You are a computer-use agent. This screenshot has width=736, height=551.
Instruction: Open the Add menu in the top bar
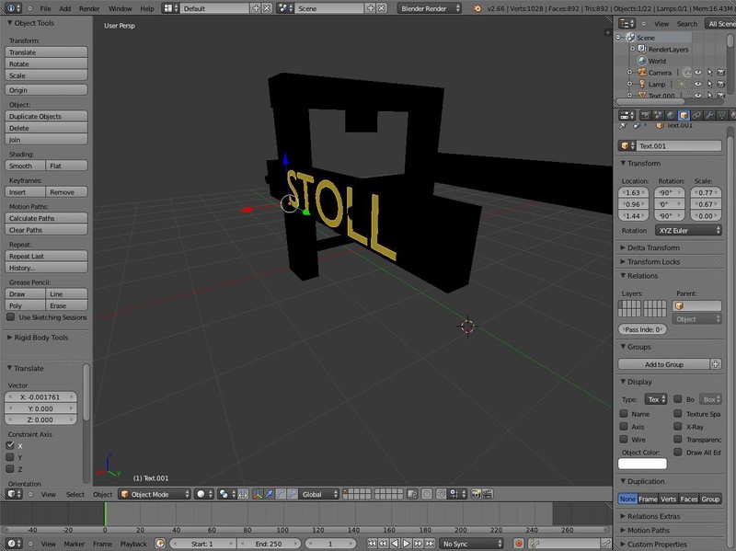65,8
